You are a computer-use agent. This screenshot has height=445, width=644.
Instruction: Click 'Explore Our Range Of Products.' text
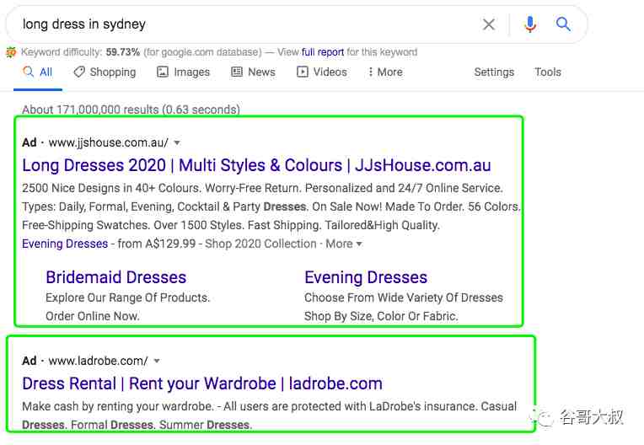click(128, 298)
